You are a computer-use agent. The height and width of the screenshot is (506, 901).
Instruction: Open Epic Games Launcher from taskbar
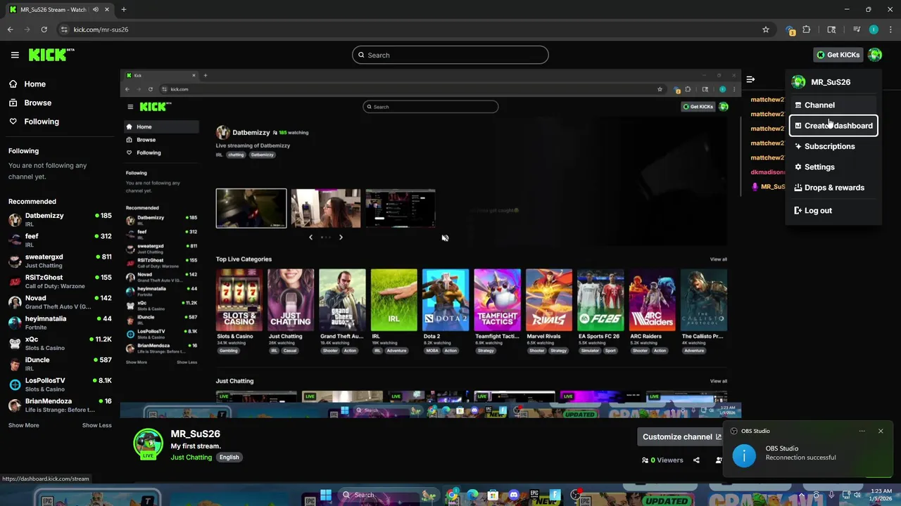(535, 495)
